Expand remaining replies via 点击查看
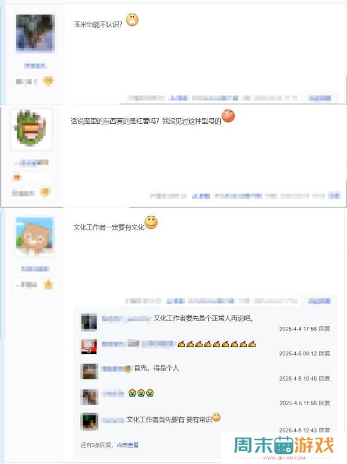Viewport: 347px width, 464px height. [127, 445]
